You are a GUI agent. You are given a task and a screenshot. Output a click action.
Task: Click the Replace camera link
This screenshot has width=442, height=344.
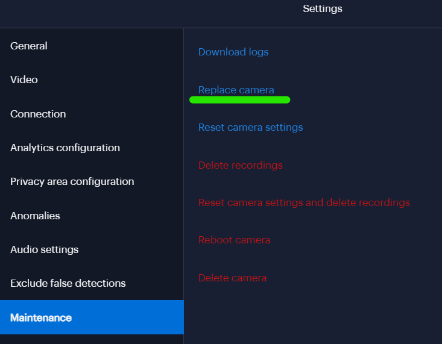coord(236,90)
